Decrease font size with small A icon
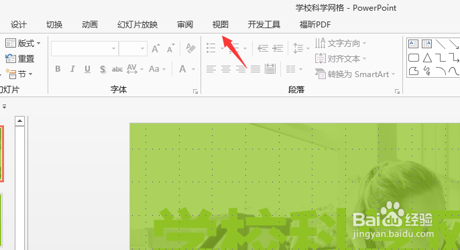Screen dimensions: 460x250 [x=171, y=48]
